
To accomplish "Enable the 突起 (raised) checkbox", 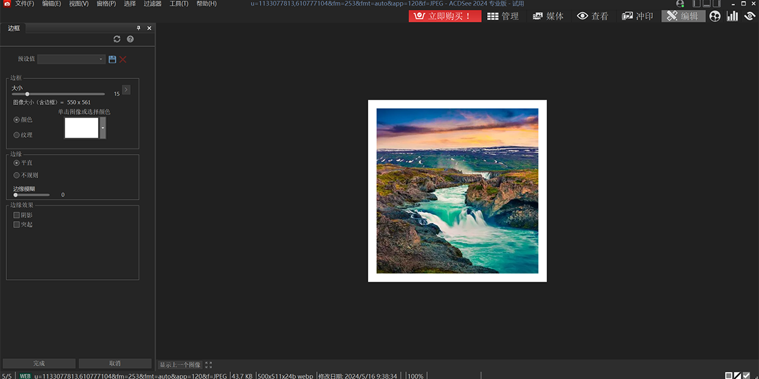I will point(17,224).
